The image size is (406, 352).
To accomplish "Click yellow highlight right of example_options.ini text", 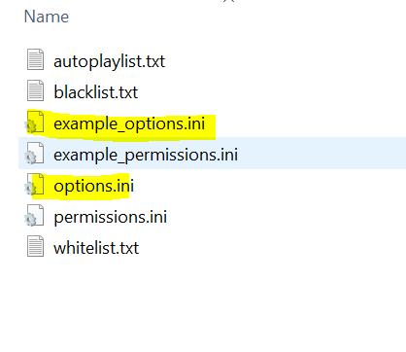I will click(211, 126).
